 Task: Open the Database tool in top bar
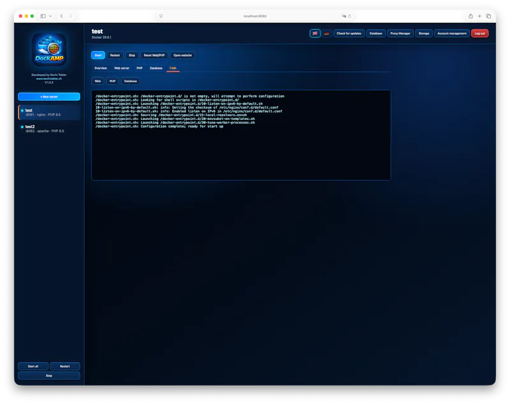[x=375, y=34]
